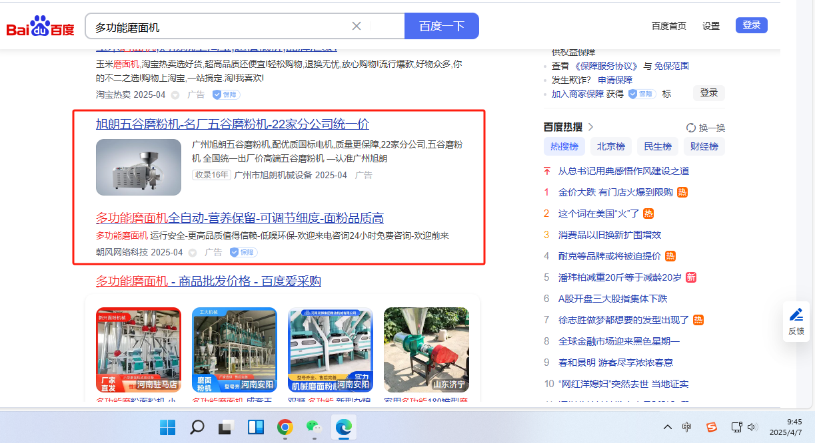
Task: Clear the search box with the X icon
Action: pos(357,26)
